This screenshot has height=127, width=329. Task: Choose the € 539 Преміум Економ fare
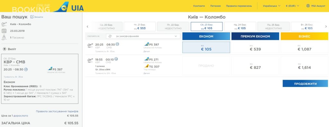255,47
